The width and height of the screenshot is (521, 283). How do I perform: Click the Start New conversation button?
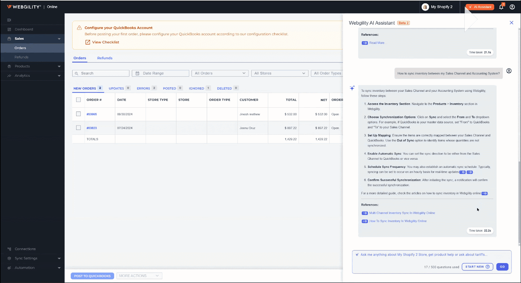coord(477,267)
